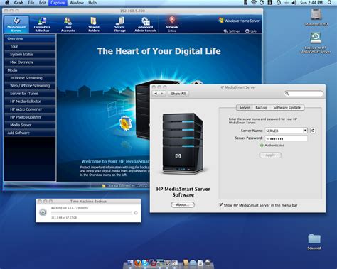Open Computers & Backup icon
337x269 pixels.
tap(42, 24)
